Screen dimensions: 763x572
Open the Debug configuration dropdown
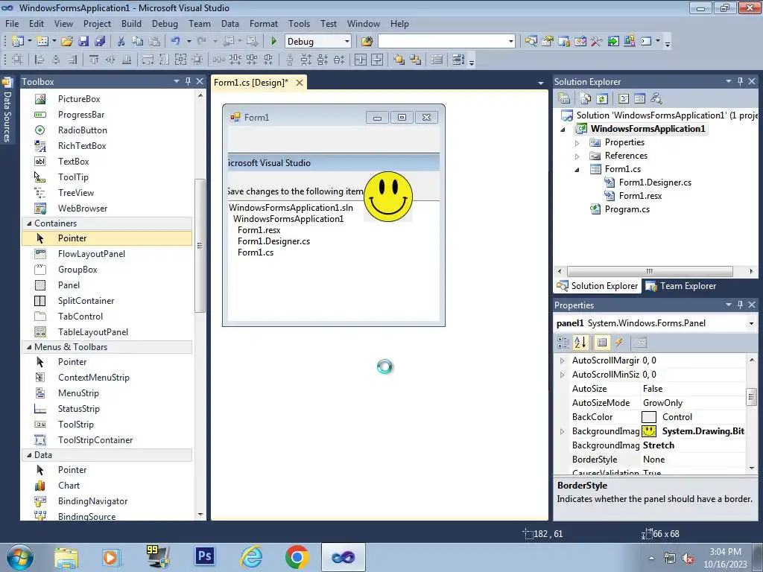click(x=347, y=42)
